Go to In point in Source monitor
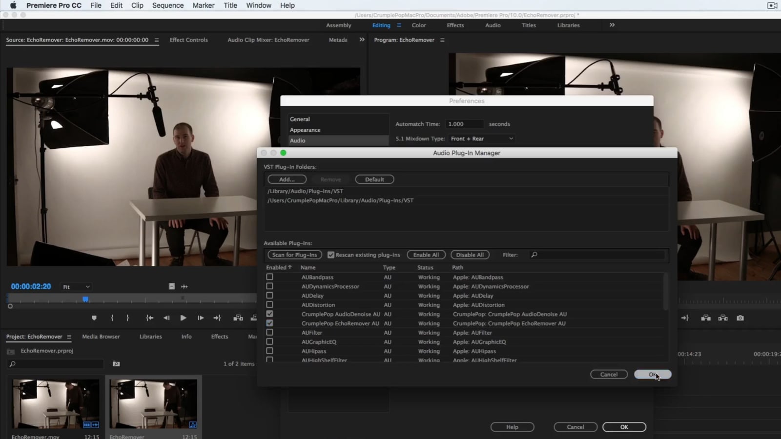Viewport: 781px width, 439px height. 150,318
